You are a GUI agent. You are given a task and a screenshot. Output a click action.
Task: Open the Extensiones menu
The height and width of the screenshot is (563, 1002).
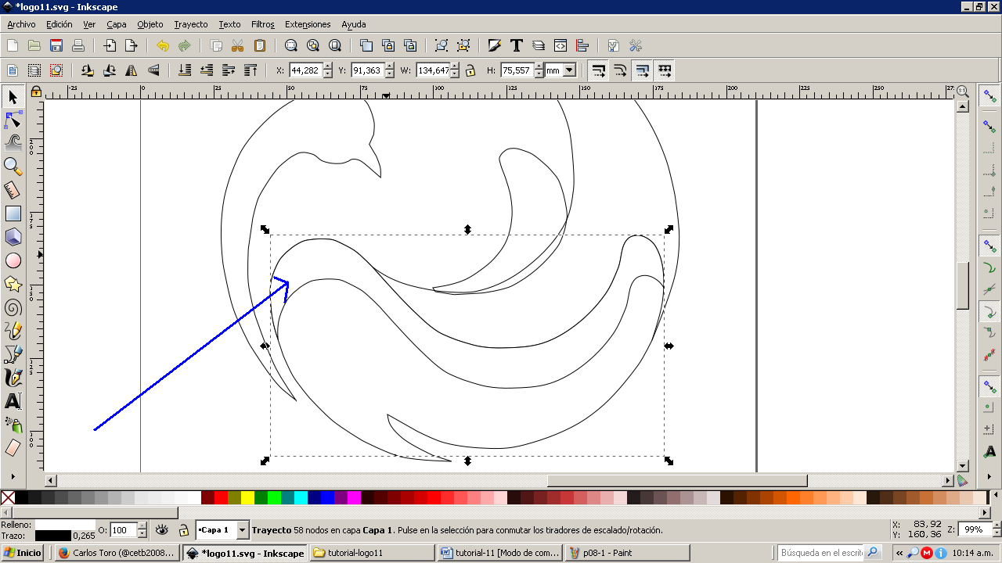tap(308, 24)
